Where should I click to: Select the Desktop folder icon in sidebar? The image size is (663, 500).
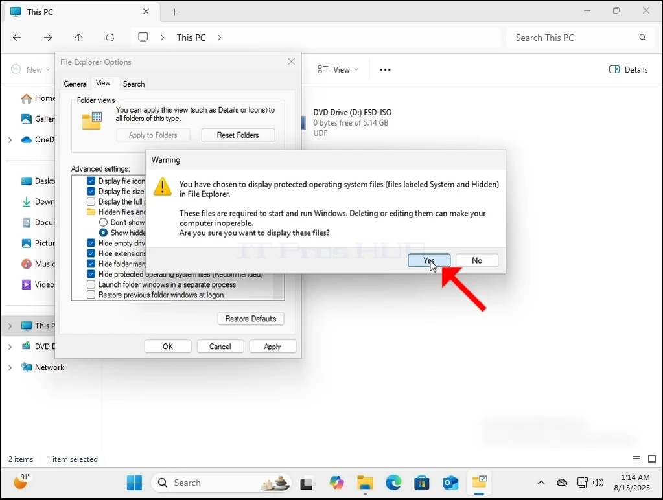26,181
